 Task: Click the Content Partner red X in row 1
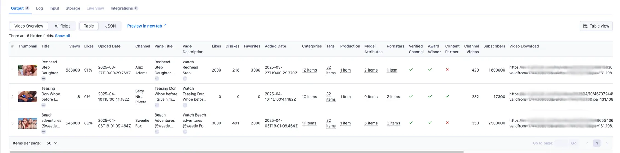[x=447, y=70]
